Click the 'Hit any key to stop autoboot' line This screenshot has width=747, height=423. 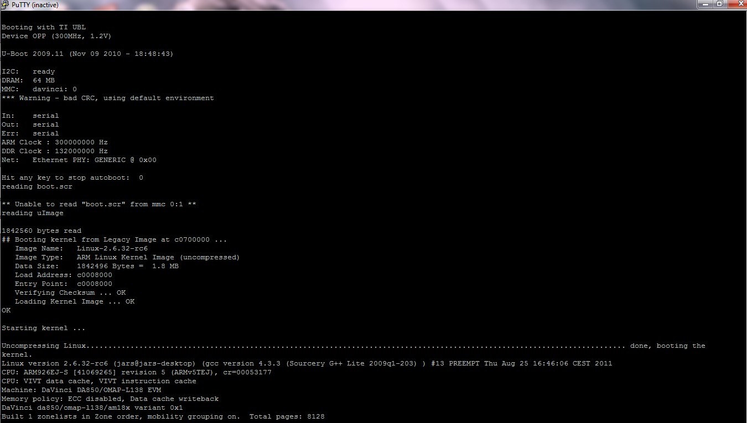72,177
